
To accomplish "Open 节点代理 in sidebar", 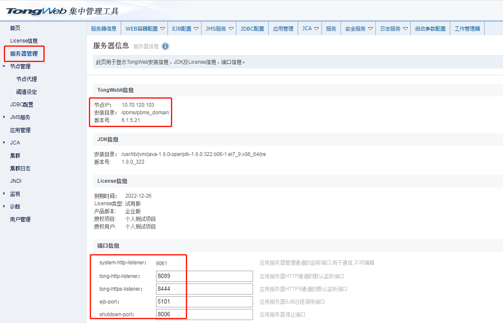I will tap(27, 79).
